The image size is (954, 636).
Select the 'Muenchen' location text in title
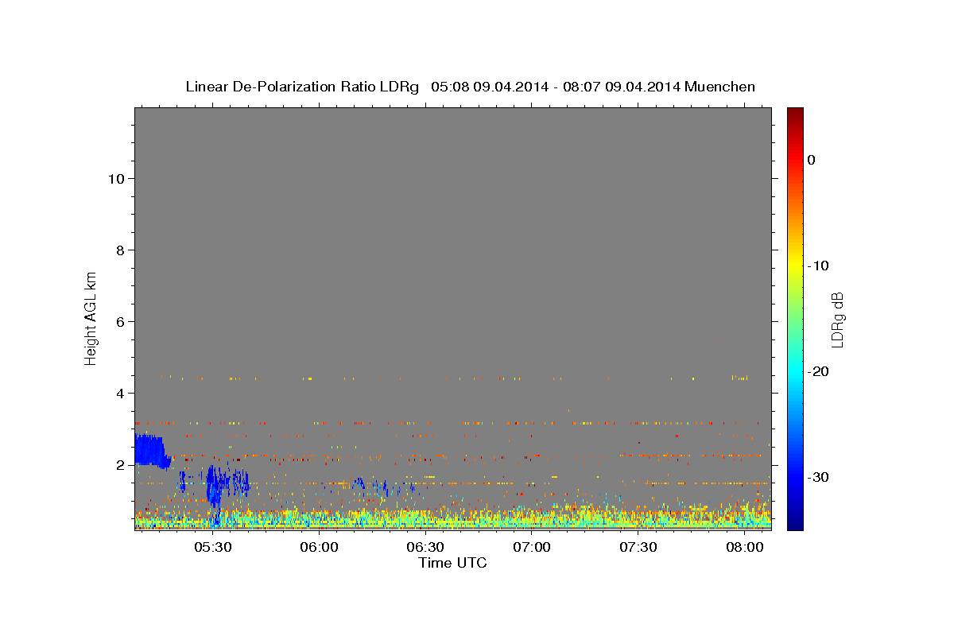[722, 87]
